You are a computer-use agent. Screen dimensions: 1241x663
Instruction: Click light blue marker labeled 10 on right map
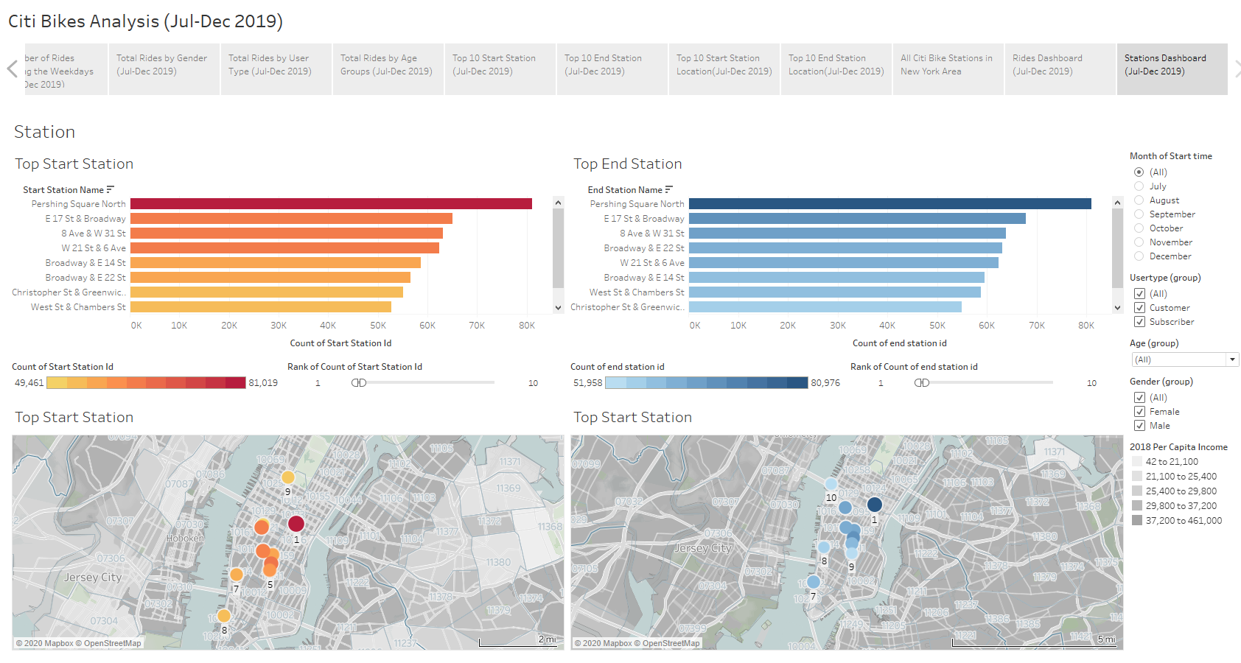(x=831, y=484)
